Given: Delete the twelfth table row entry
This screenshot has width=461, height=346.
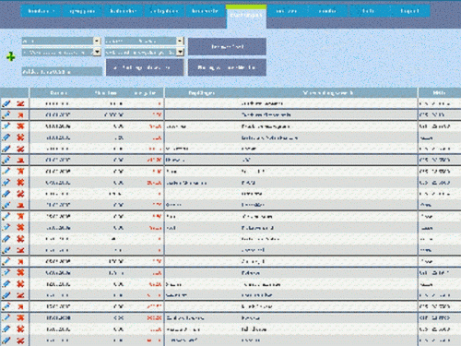Looking at the screenshot, I should (x=20, y=228).
